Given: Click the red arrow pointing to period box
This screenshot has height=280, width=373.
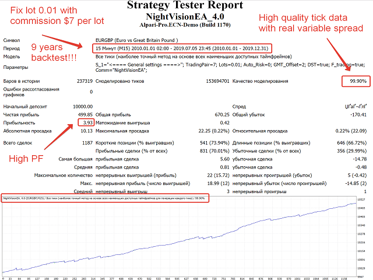Looking at the screenshot, I should pos(62,41).
